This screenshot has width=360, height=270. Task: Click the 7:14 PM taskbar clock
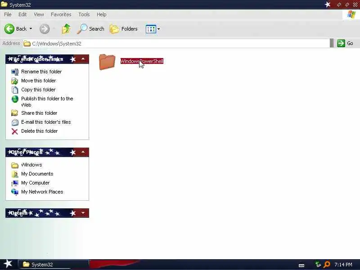343,265
